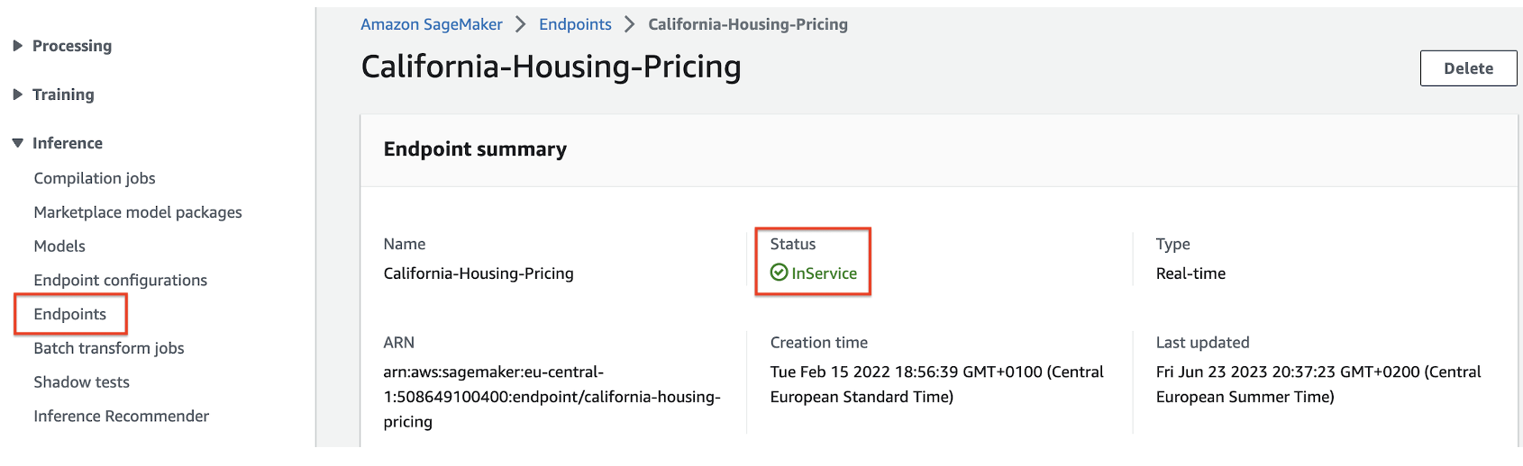Click the California-Housing-Pricing name value
This screenshot has width=1523, height=466.
479,273
